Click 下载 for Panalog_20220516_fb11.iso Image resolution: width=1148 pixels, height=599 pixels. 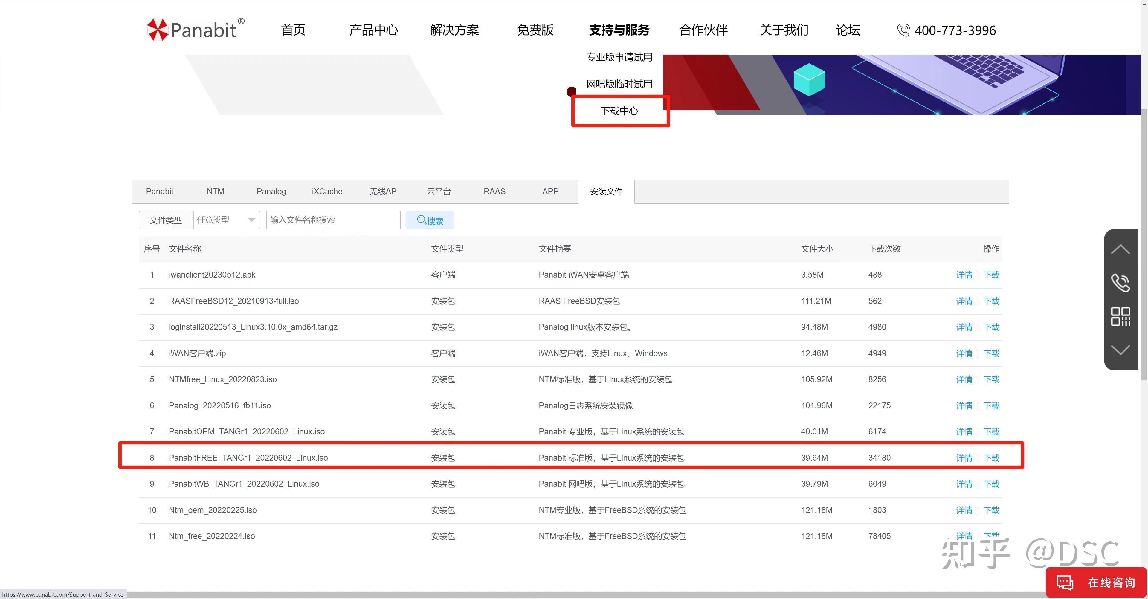(991, 406)
